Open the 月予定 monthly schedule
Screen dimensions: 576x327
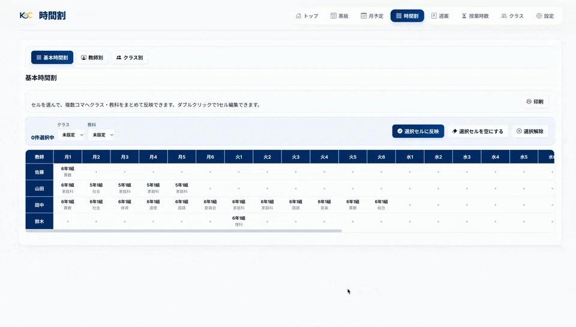pos(372,16)
